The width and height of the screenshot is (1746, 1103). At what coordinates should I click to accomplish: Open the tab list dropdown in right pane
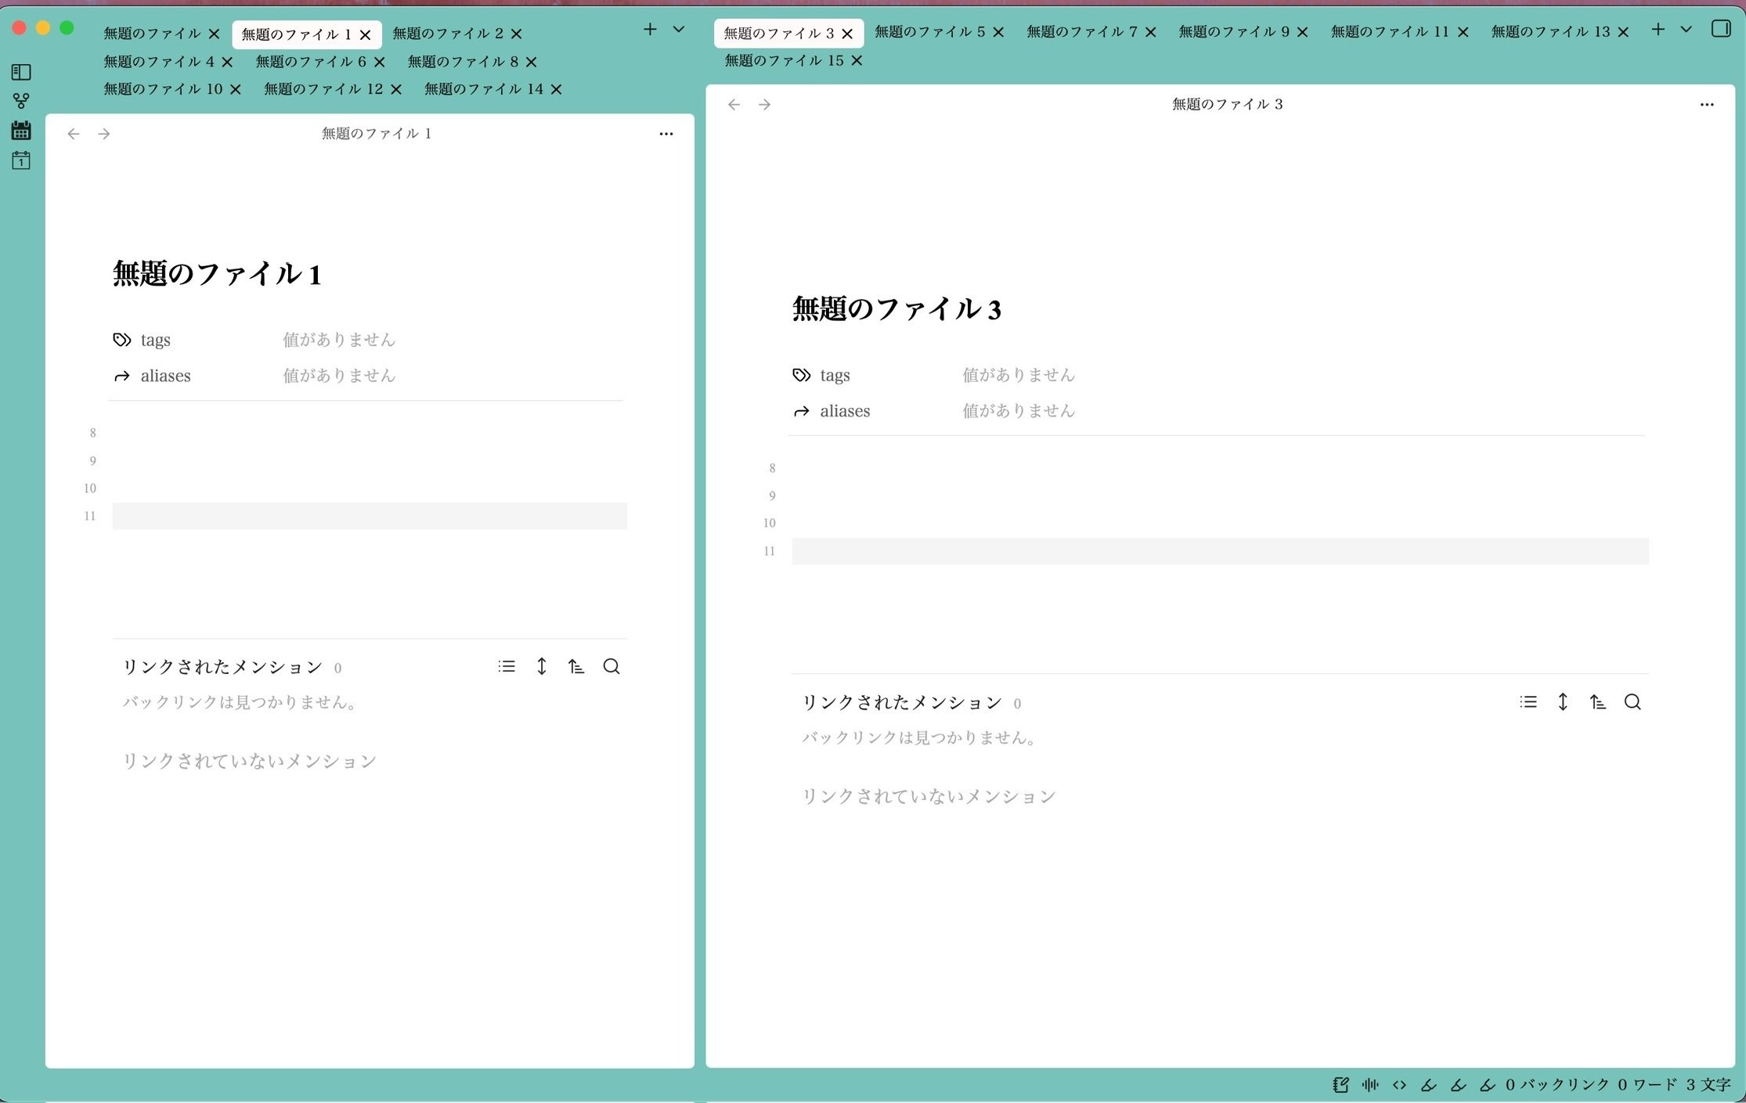tap(1686, 31)
